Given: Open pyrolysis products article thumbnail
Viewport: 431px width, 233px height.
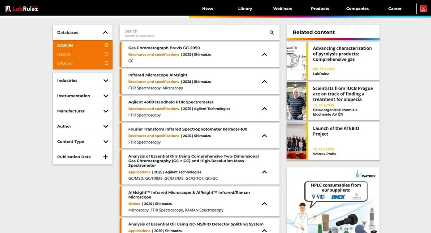Looking at the screenshot, I should pyautogui.click(x=296, y=61).
